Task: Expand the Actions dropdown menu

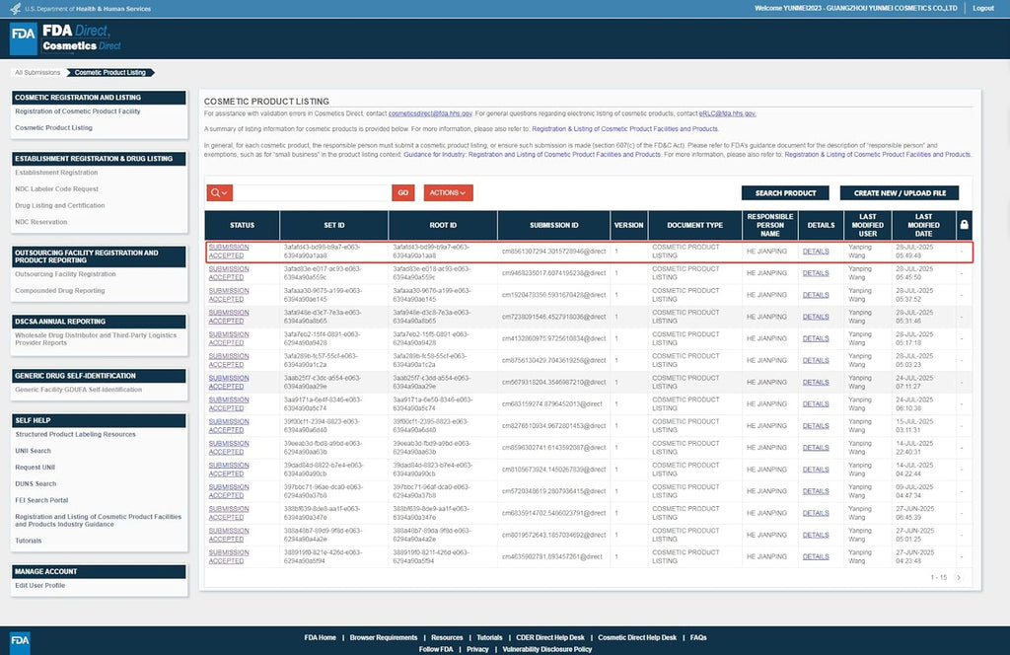Action: [448, 192]
